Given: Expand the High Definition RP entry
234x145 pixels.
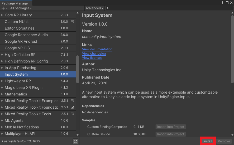Looking at the screenshot, I should click(x=2, y=55).
